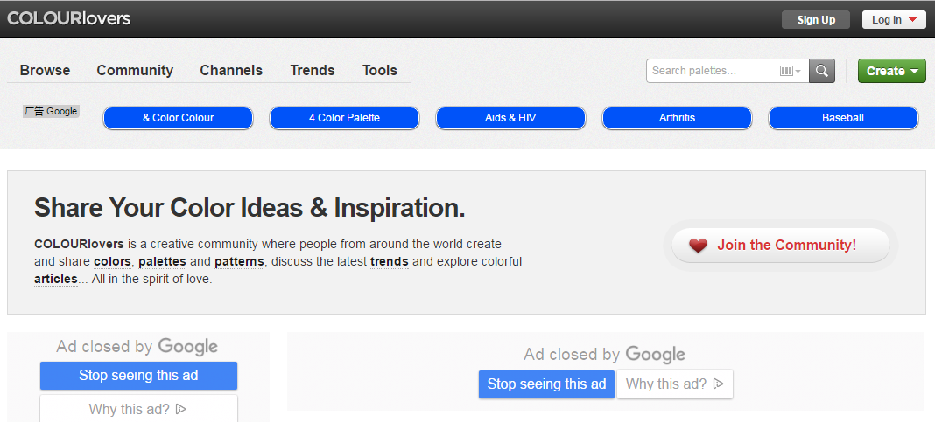Click bold COLOURlovers text in the description

79,244
